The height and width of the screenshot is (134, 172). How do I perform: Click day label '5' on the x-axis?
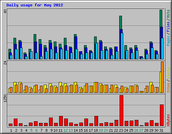(x=31, y=130)
